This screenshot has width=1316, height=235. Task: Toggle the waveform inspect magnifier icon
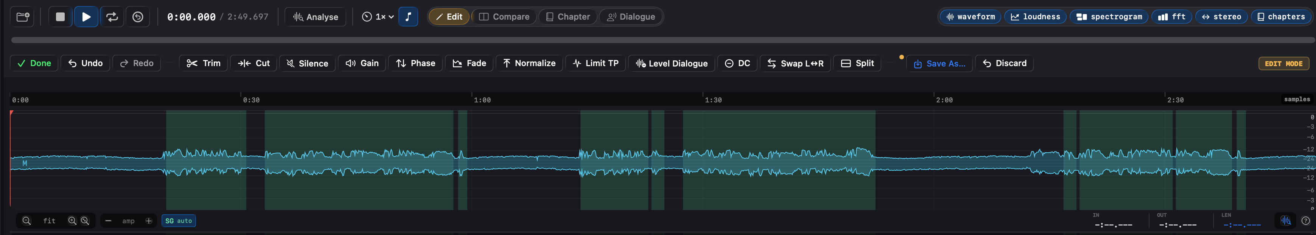click(x=1285, y=221)
